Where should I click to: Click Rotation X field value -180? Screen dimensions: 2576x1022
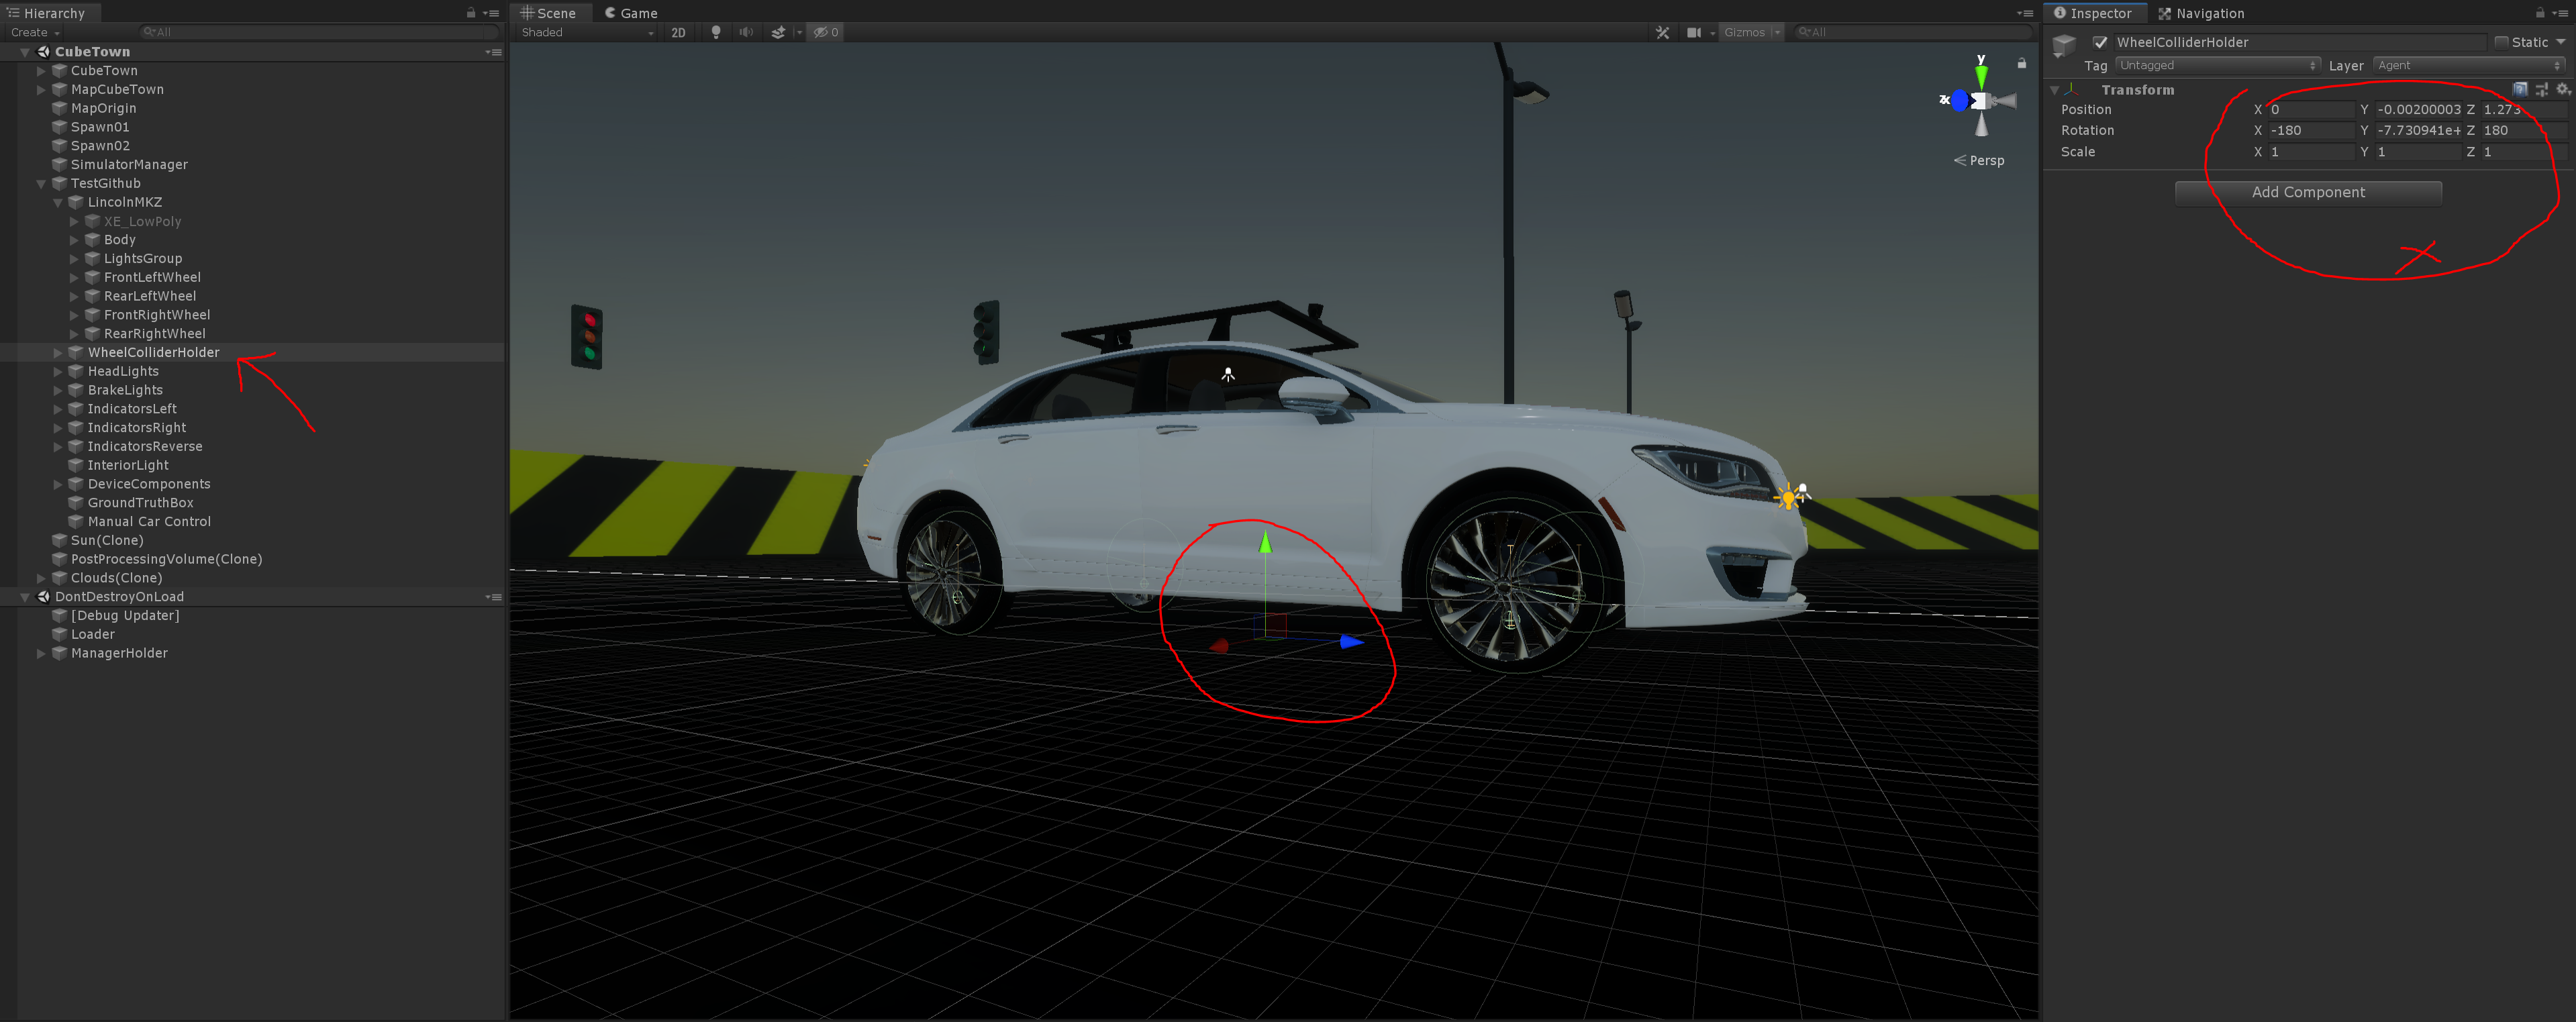pos(2311,131)
